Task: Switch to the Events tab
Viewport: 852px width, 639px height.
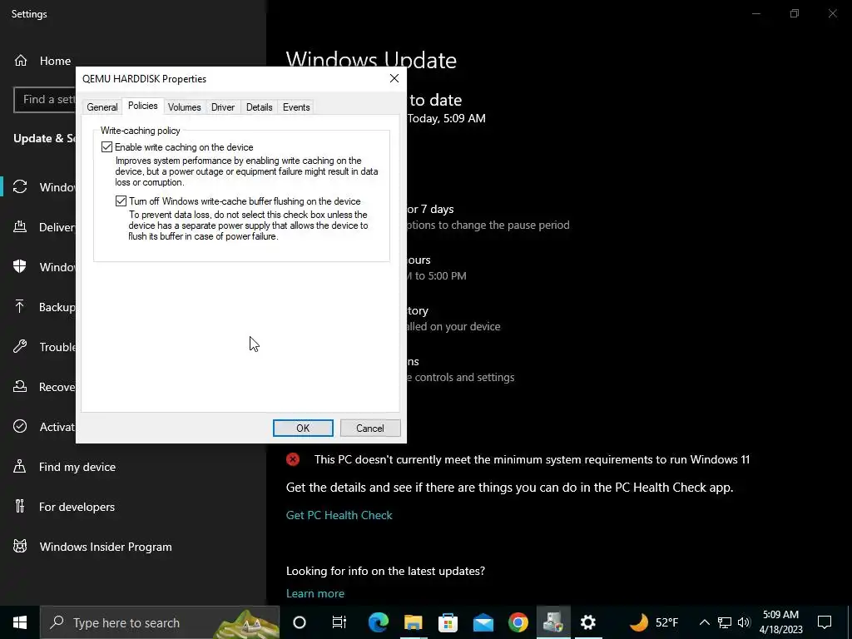Action: coord(296,107)
